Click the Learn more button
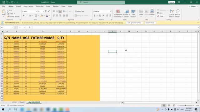This screenshot has width=200, height=112. click(150, 23)
